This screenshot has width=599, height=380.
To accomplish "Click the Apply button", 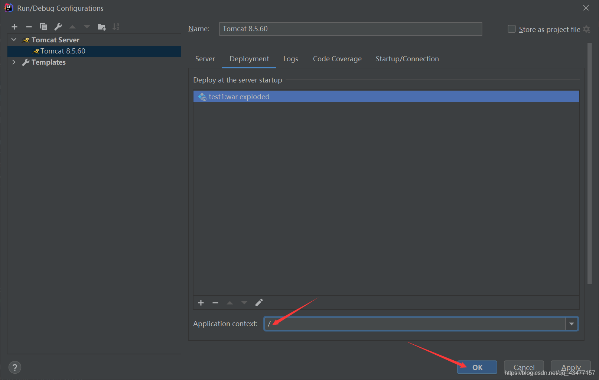I will tap(571, 367).
